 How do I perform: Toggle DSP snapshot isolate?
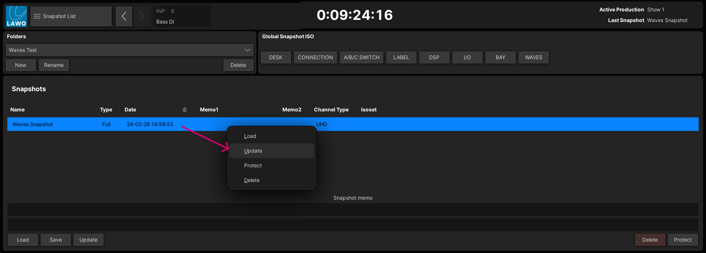(x=434, y=57)
